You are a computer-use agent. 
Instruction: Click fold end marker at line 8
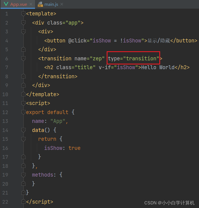(x=23, y=76)
